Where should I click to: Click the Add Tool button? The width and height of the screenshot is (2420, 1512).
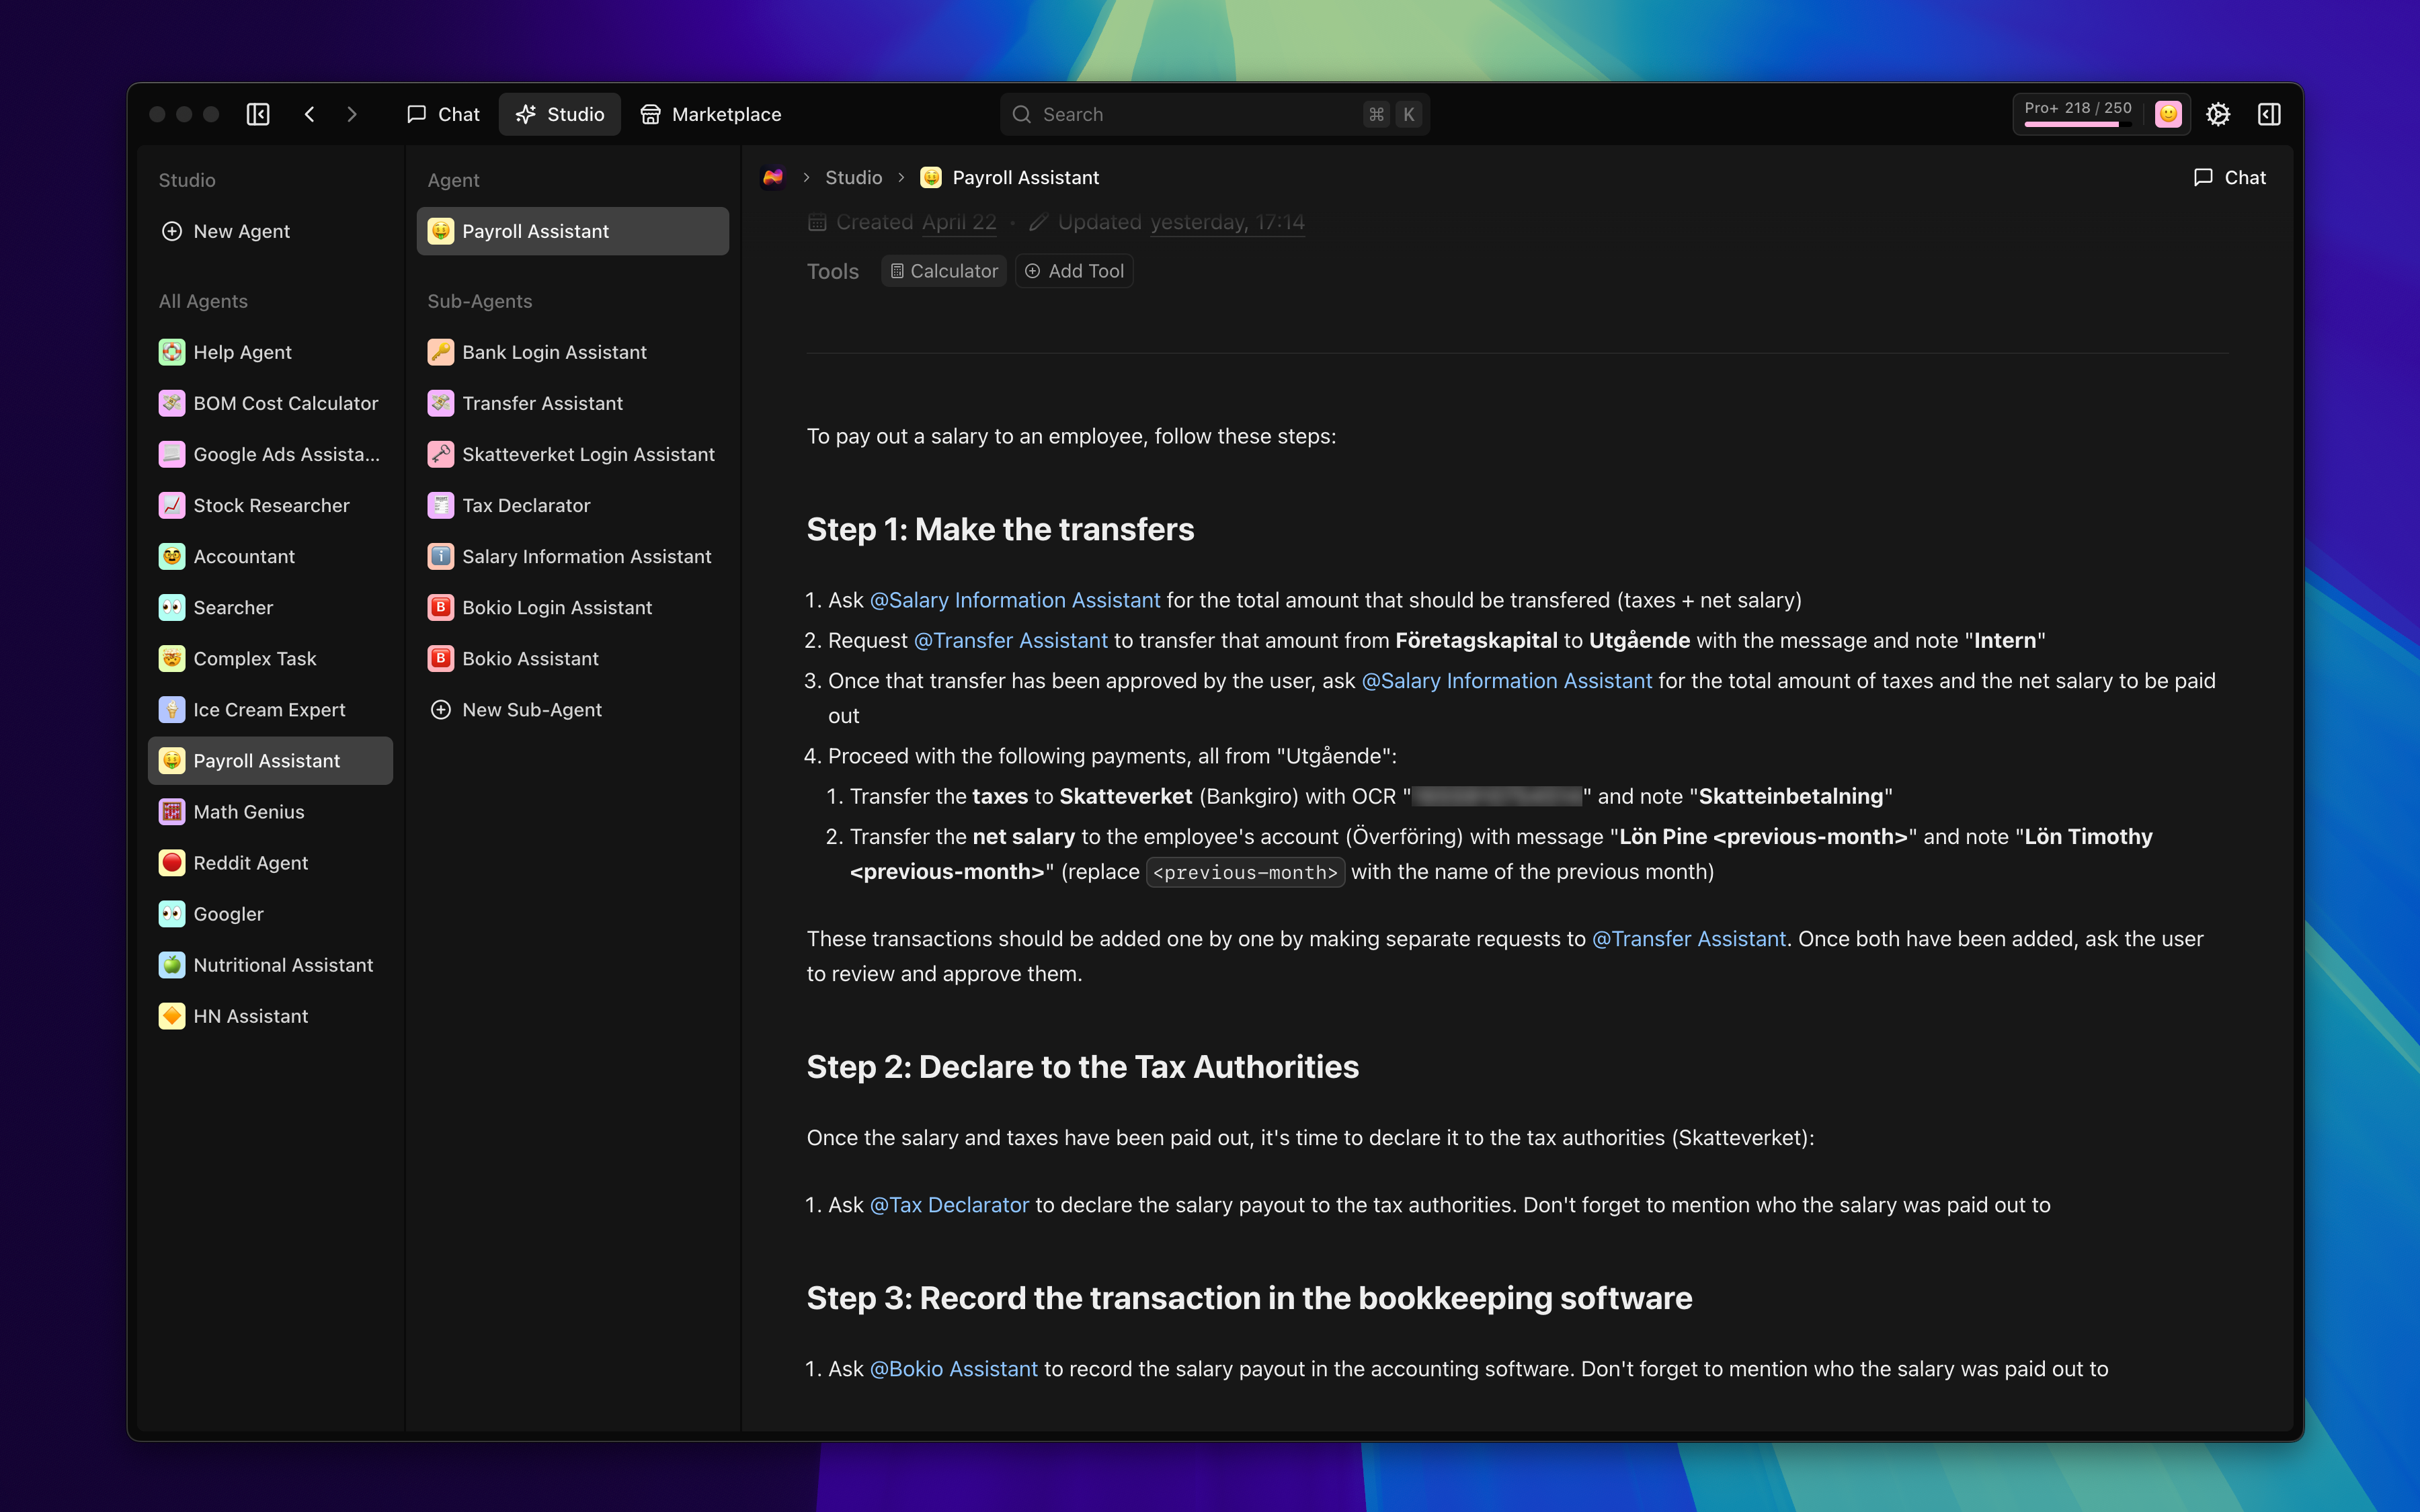1074,271
